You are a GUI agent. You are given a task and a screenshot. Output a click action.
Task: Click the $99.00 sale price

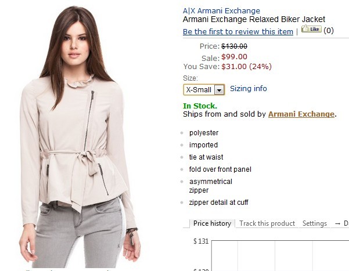coord(234,57)
